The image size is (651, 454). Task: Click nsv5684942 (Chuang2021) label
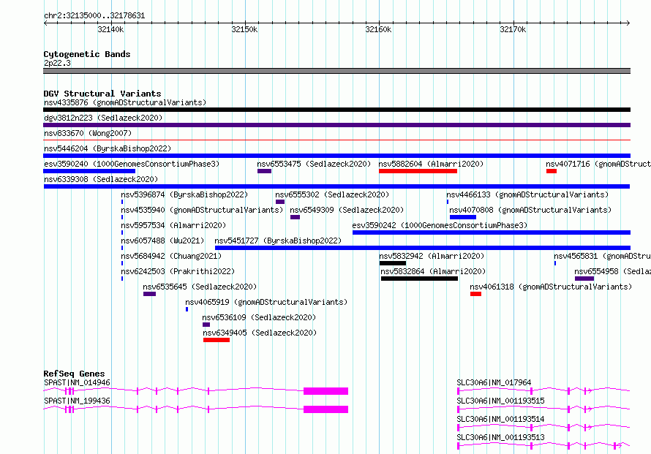pos(171,256)
